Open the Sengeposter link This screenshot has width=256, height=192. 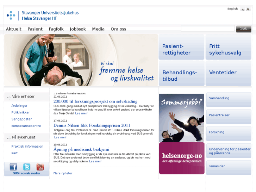(x=21, y=119)
